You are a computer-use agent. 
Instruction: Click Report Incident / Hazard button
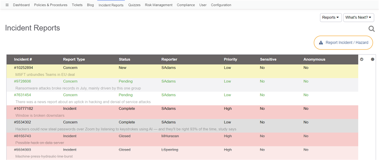click(343, 42)
